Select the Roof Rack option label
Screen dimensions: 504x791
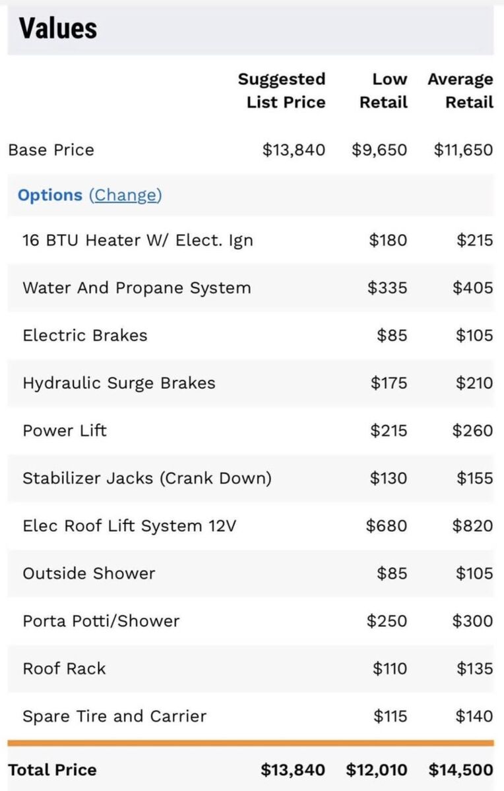[x=64, y=668]
